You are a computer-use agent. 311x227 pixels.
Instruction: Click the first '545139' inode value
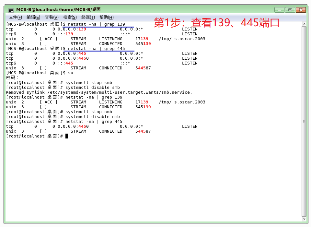[143, 44]
